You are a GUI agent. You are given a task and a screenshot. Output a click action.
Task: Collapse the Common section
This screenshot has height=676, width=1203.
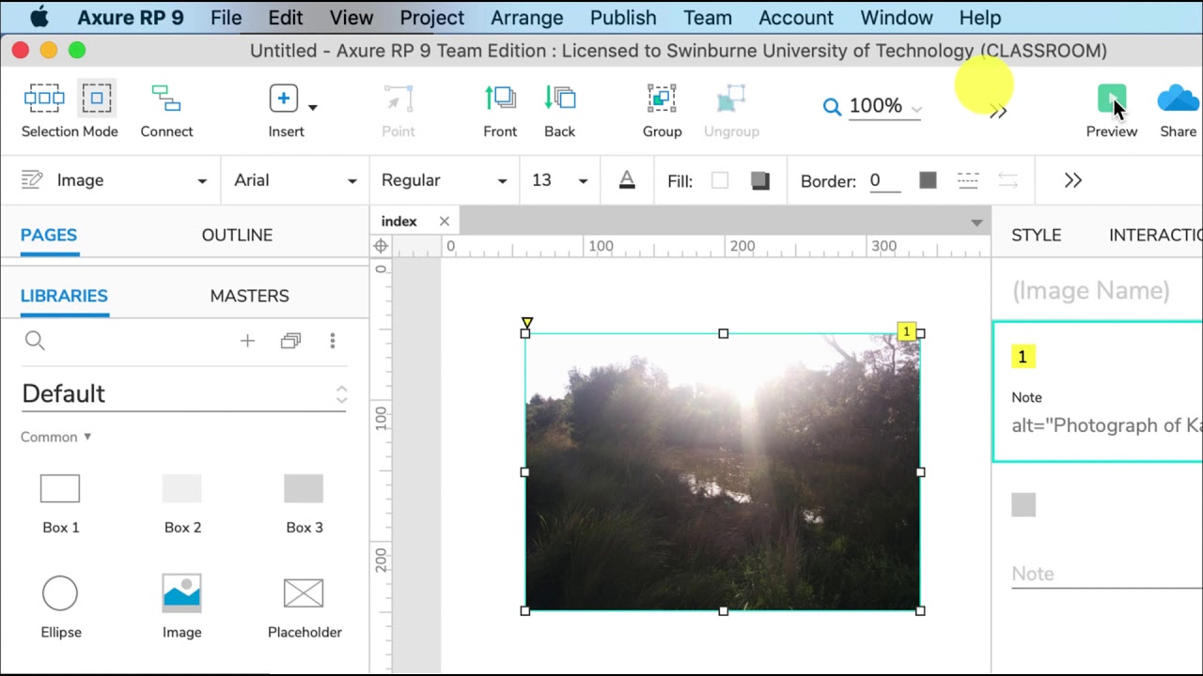pos(56,437)
